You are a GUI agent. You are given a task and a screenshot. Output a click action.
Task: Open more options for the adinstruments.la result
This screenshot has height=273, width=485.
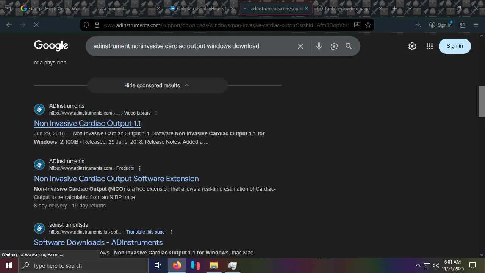[x=171, y=232]
